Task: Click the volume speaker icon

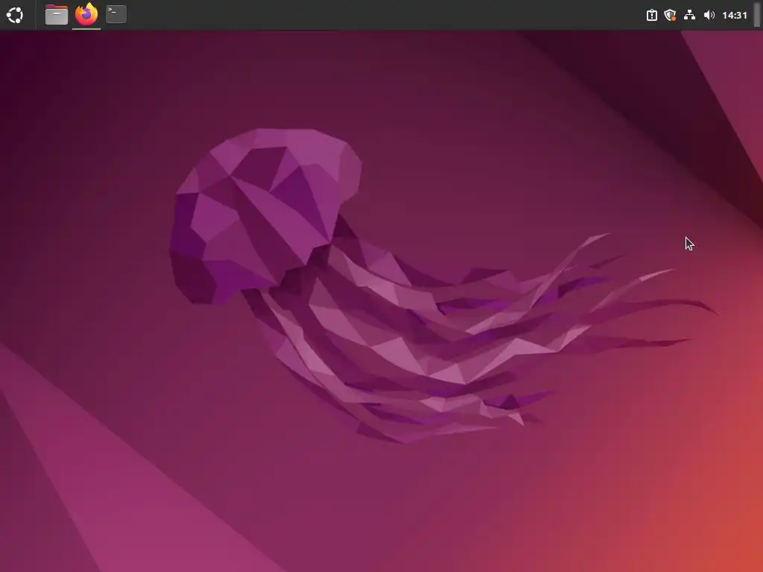Action: coord(709,15)
